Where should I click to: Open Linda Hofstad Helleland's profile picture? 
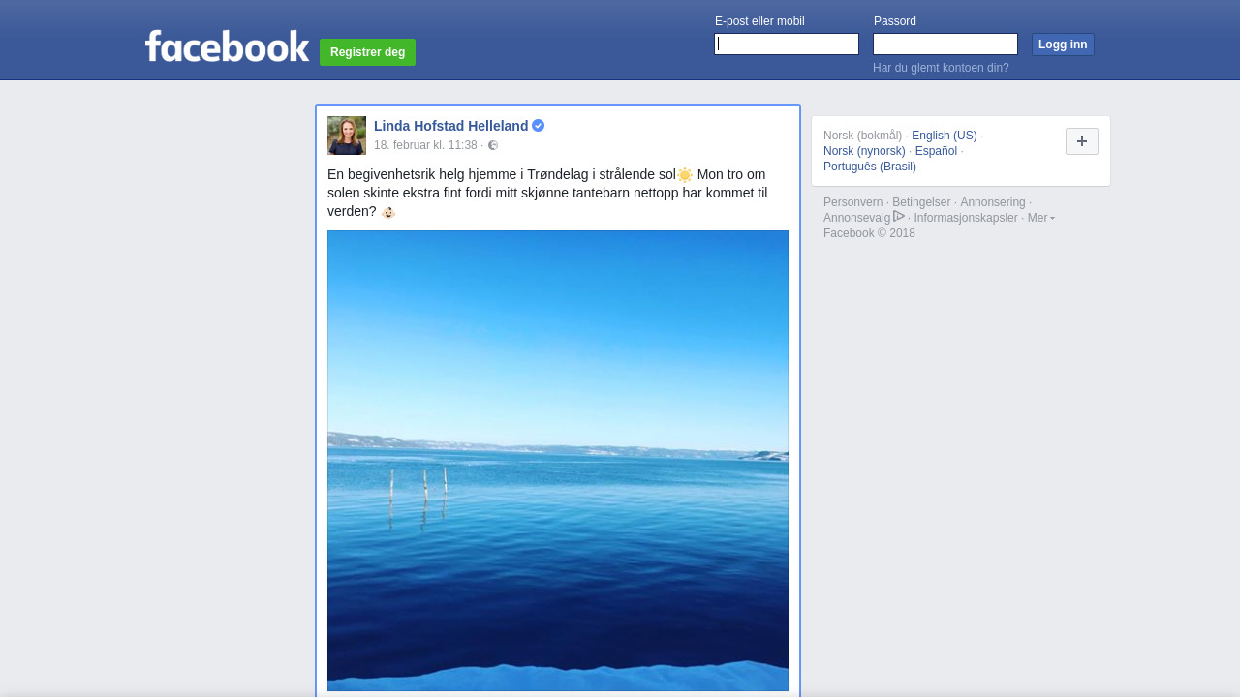coord(347,136)
